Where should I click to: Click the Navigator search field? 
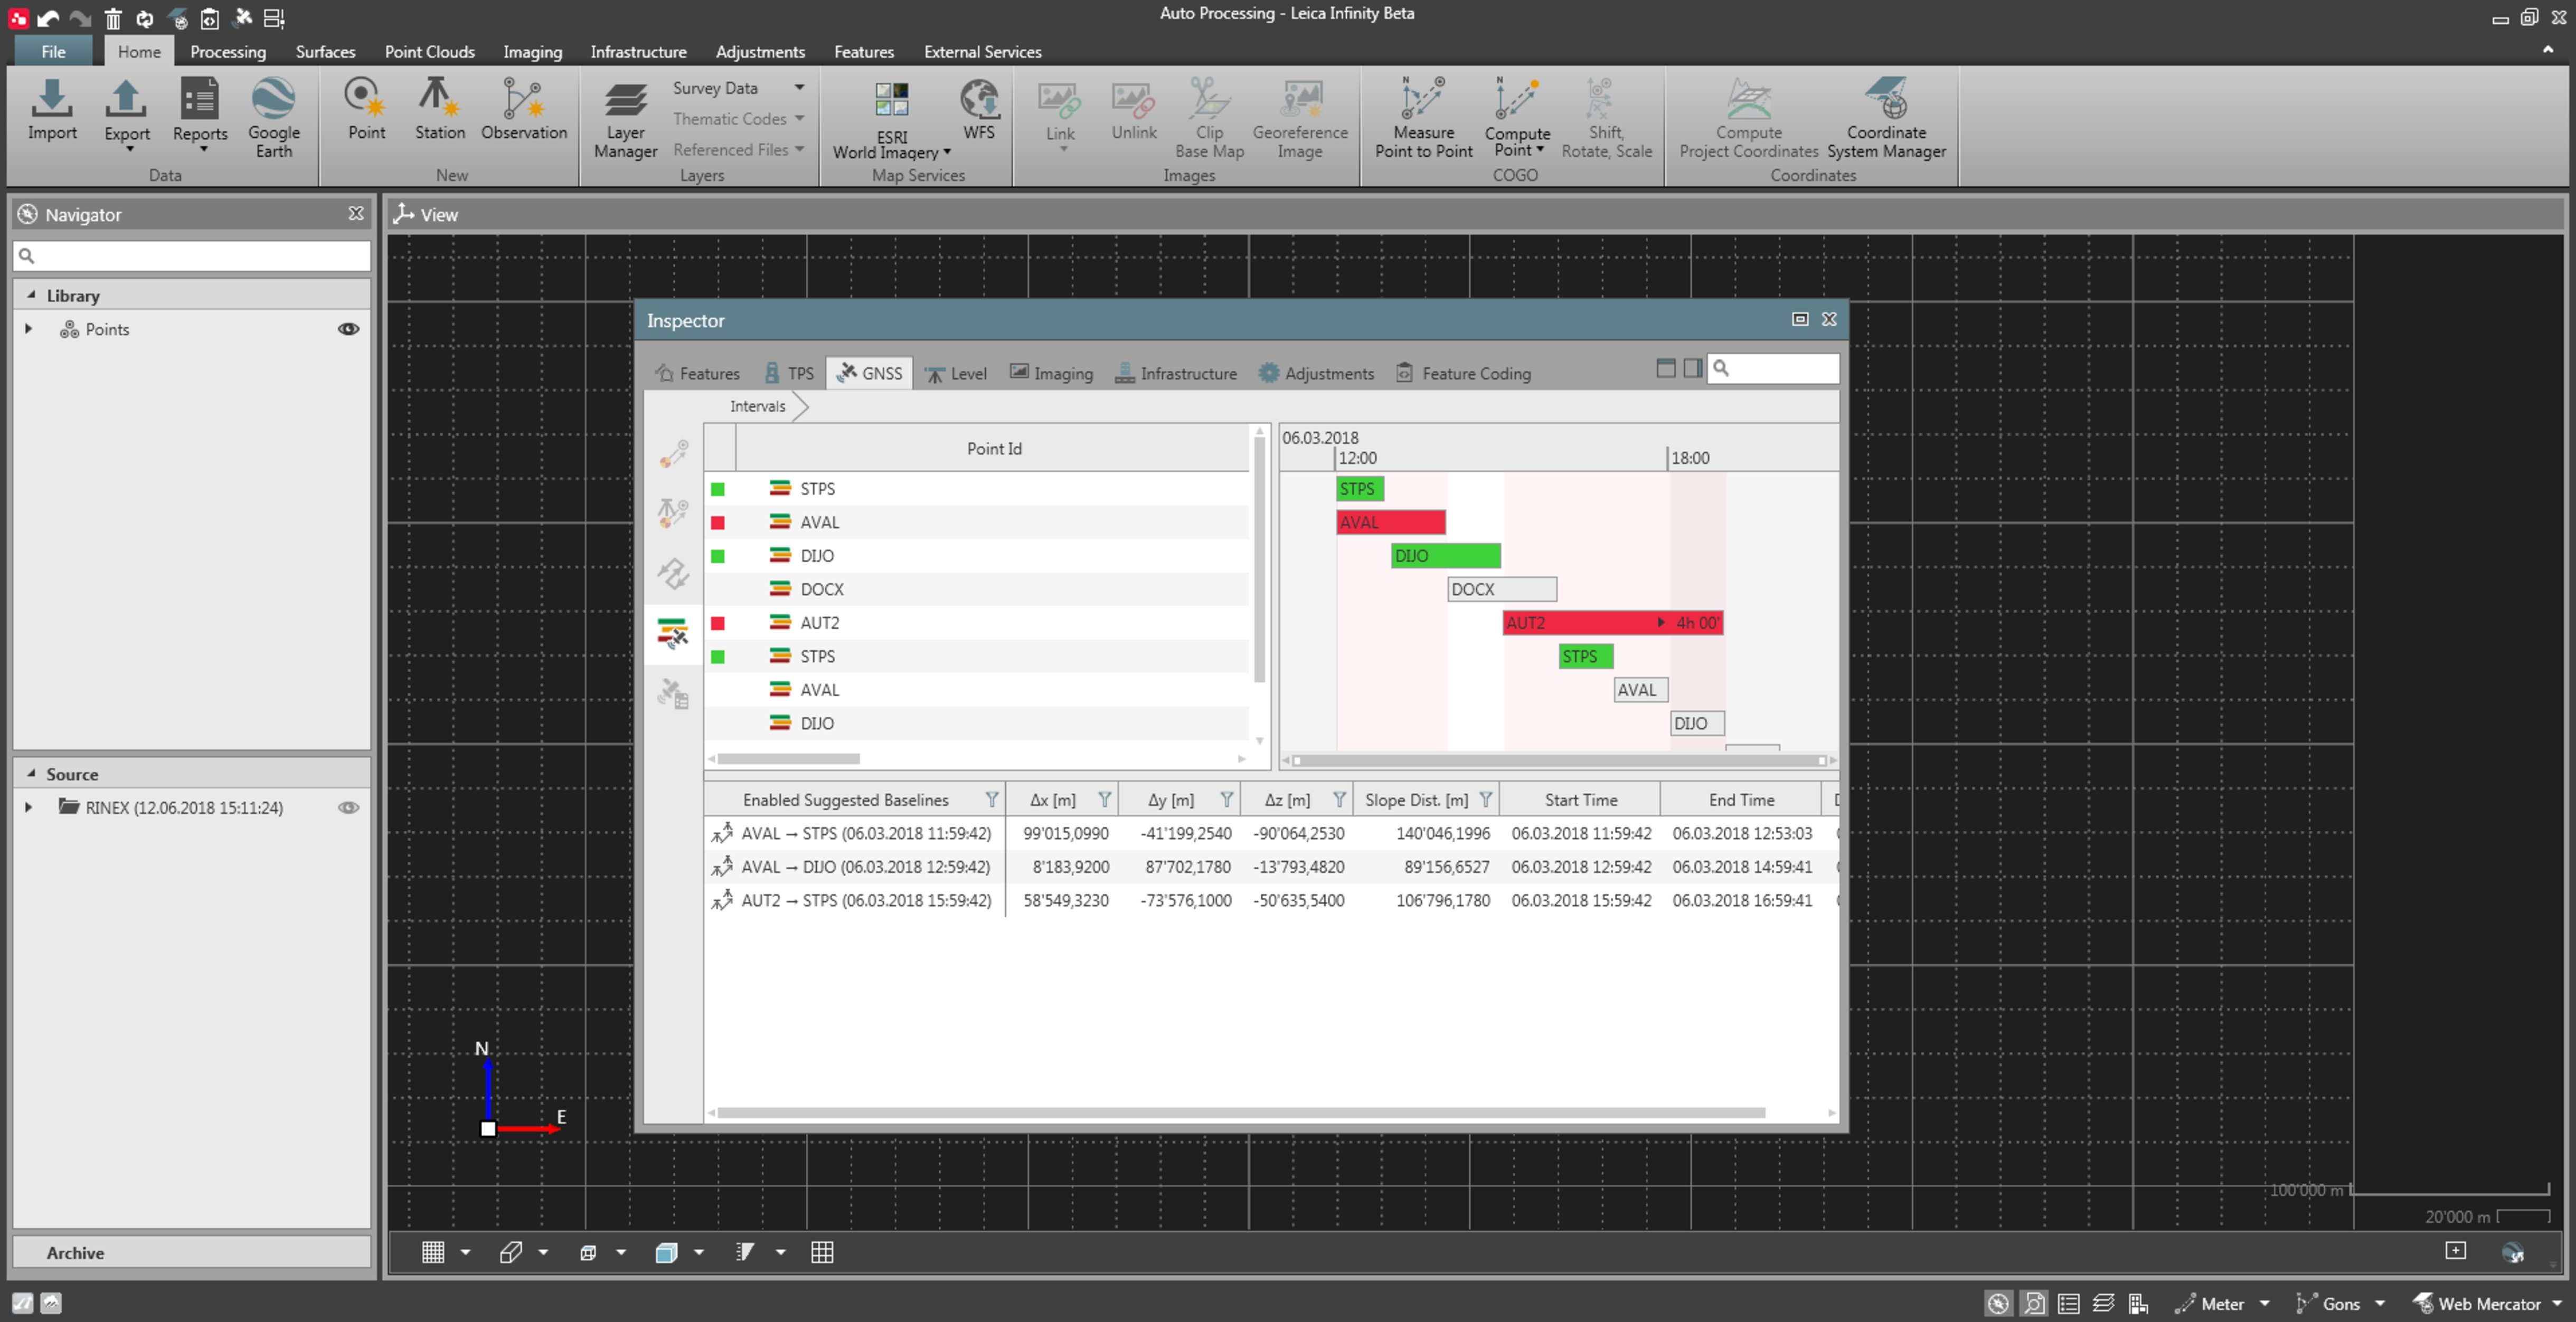[192, 256]
